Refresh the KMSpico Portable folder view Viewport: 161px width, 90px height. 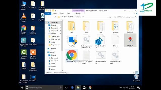click(x=110, y=17)
